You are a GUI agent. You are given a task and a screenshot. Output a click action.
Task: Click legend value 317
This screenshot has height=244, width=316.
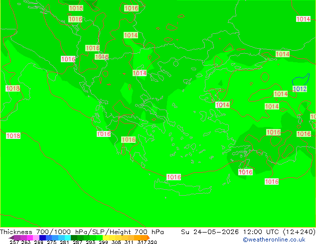click(x=142, y=242)
